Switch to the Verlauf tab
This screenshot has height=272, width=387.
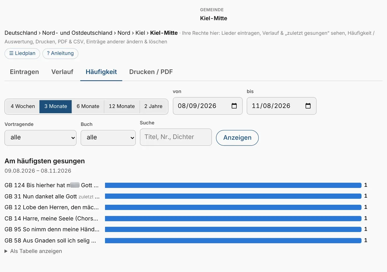pos(62,72)
